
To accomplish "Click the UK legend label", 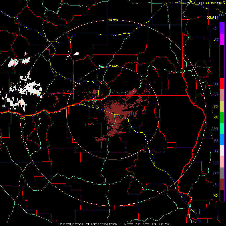I will tap(215, 39).
